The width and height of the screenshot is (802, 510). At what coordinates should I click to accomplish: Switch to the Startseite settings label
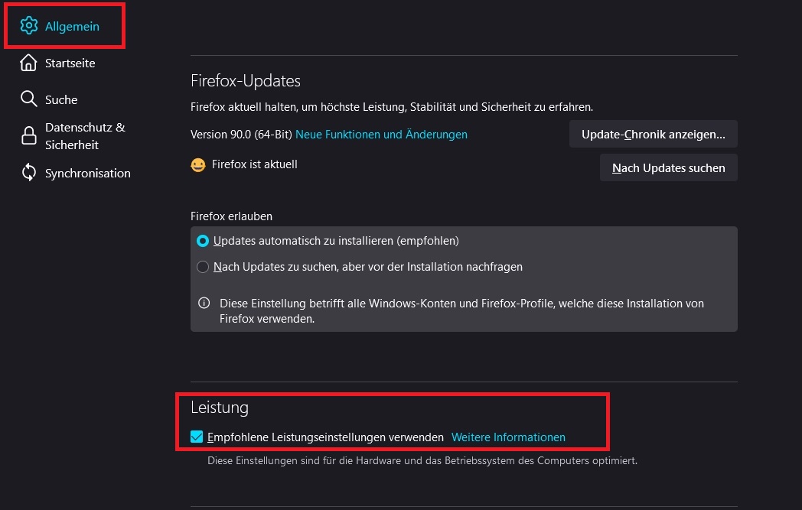70,63
